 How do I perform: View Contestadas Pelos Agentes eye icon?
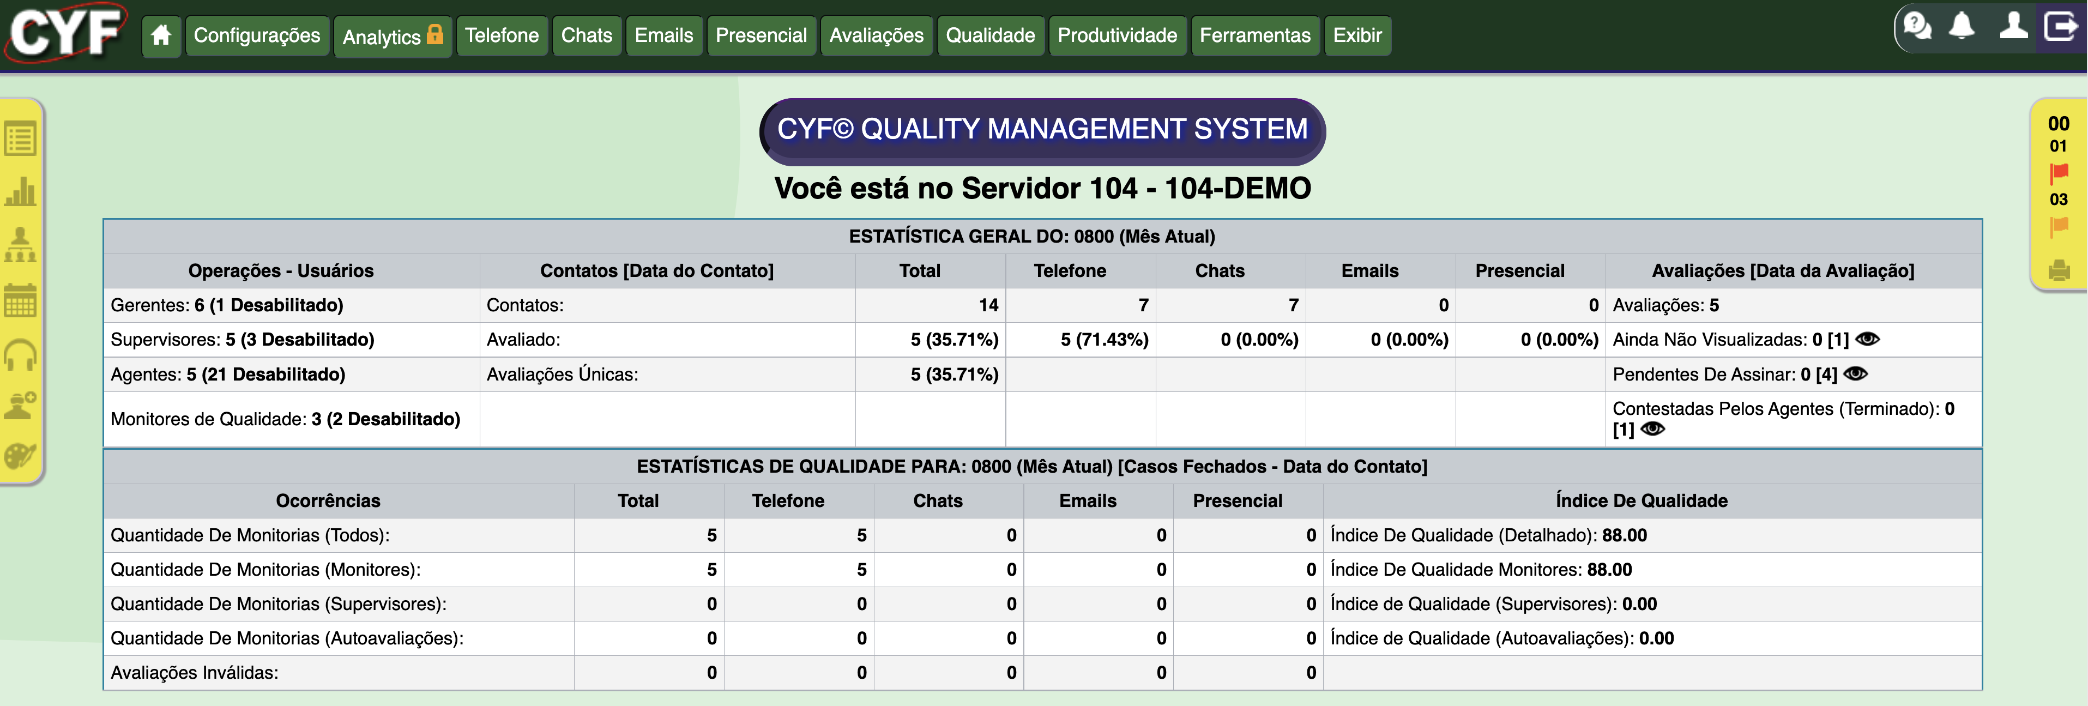click(x=1653, y=429)
